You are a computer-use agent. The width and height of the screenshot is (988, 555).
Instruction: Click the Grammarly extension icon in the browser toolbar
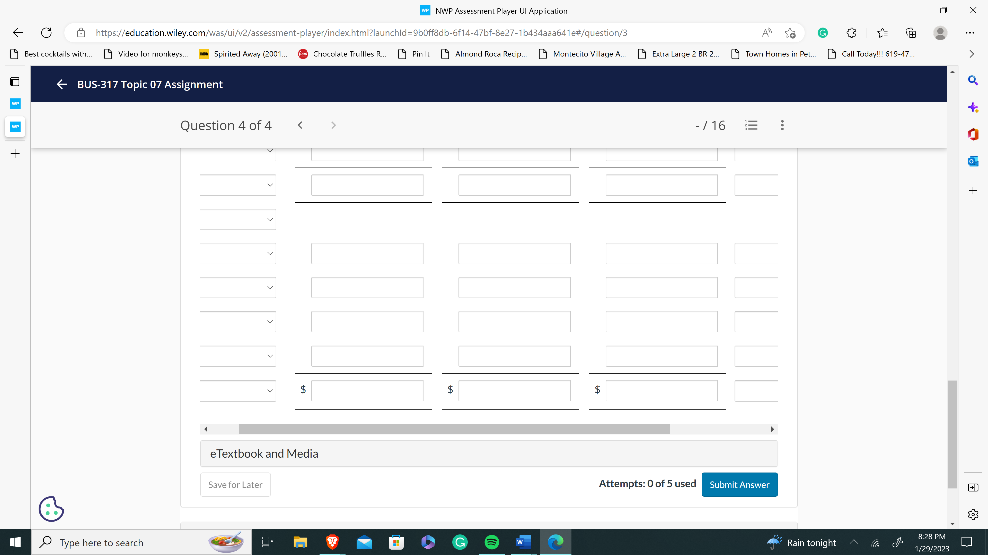[822, 33]
